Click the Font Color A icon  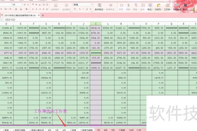click(x=21, y=9)
